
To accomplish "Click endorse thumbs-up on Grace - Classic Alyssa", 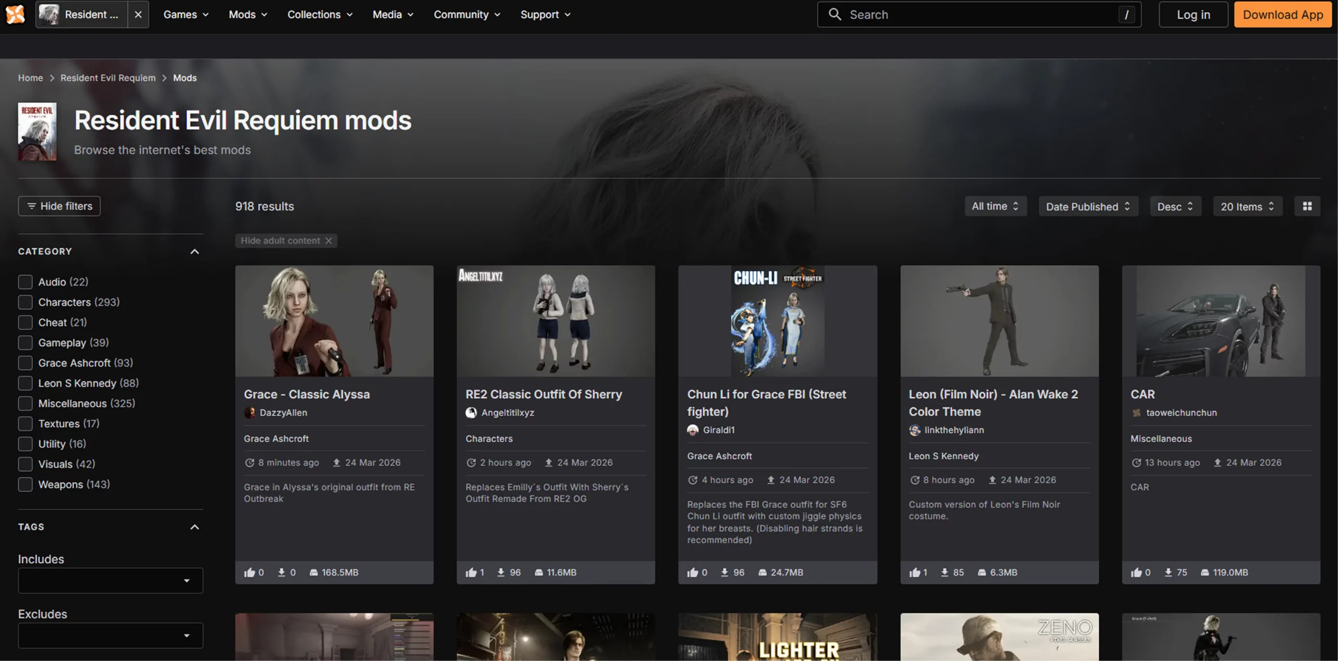I will click(x=249, y=572).
